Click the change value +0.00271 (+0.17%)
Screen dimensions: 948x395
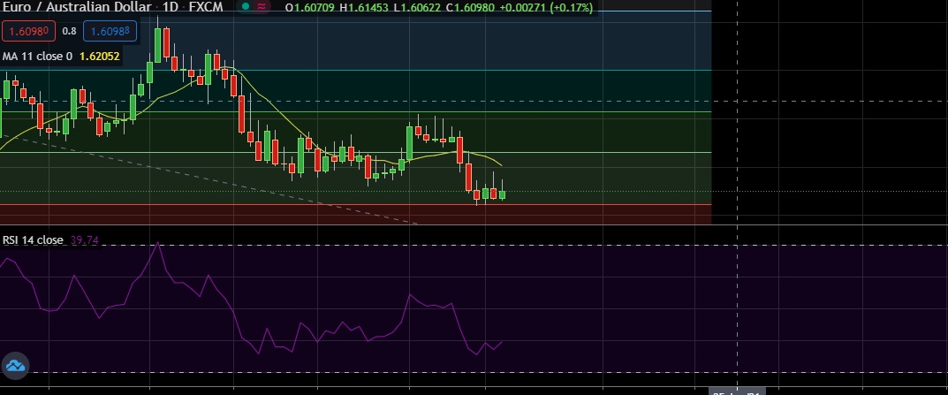coord(545,8)
